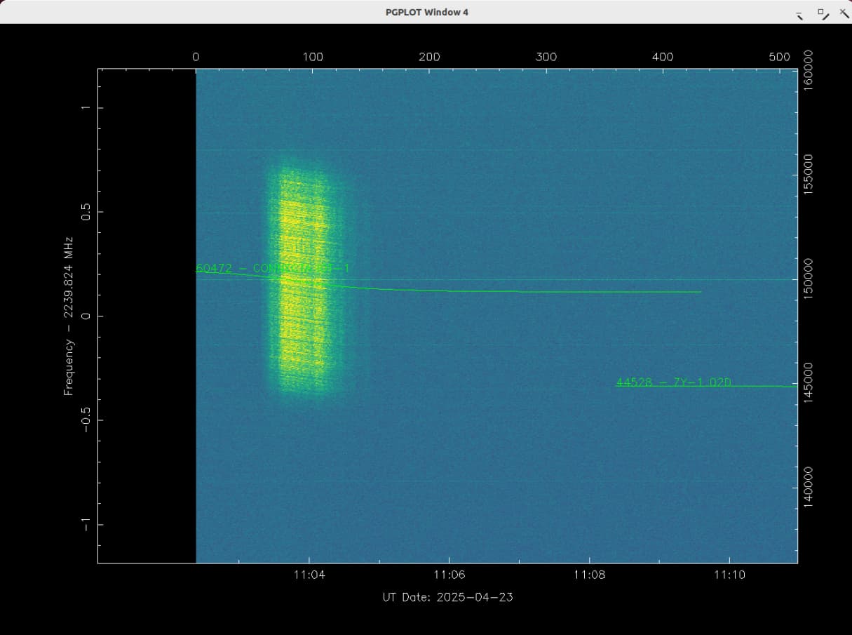Maximize the PGPLOT window
852x635 pixels.
click(x=823, y=13)
